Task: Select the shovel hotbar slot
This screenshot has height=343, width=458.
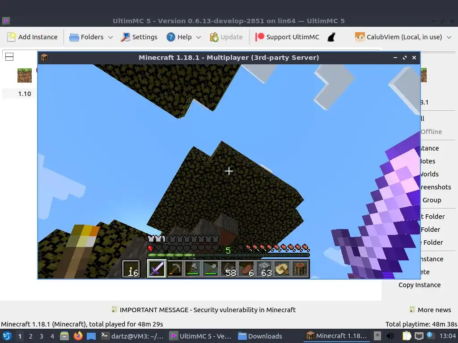Action: [x=211, y=268]
